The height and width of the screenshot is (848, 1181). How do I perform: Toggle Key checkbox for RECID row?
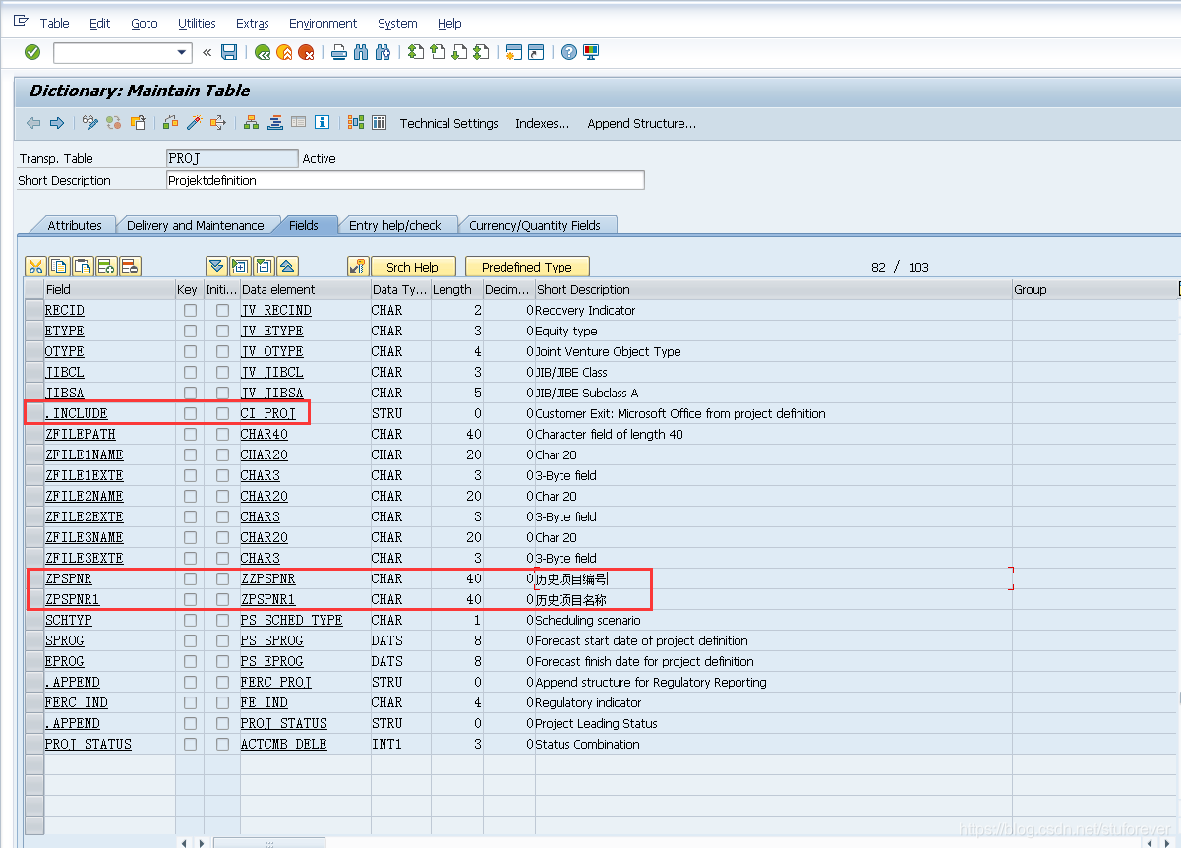click(x=190, y=310)
